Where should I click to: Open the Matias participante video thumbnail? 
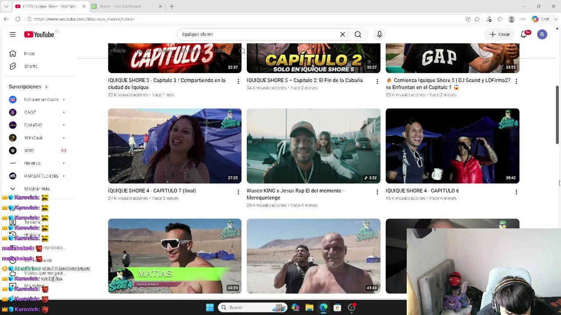[174, 256]
